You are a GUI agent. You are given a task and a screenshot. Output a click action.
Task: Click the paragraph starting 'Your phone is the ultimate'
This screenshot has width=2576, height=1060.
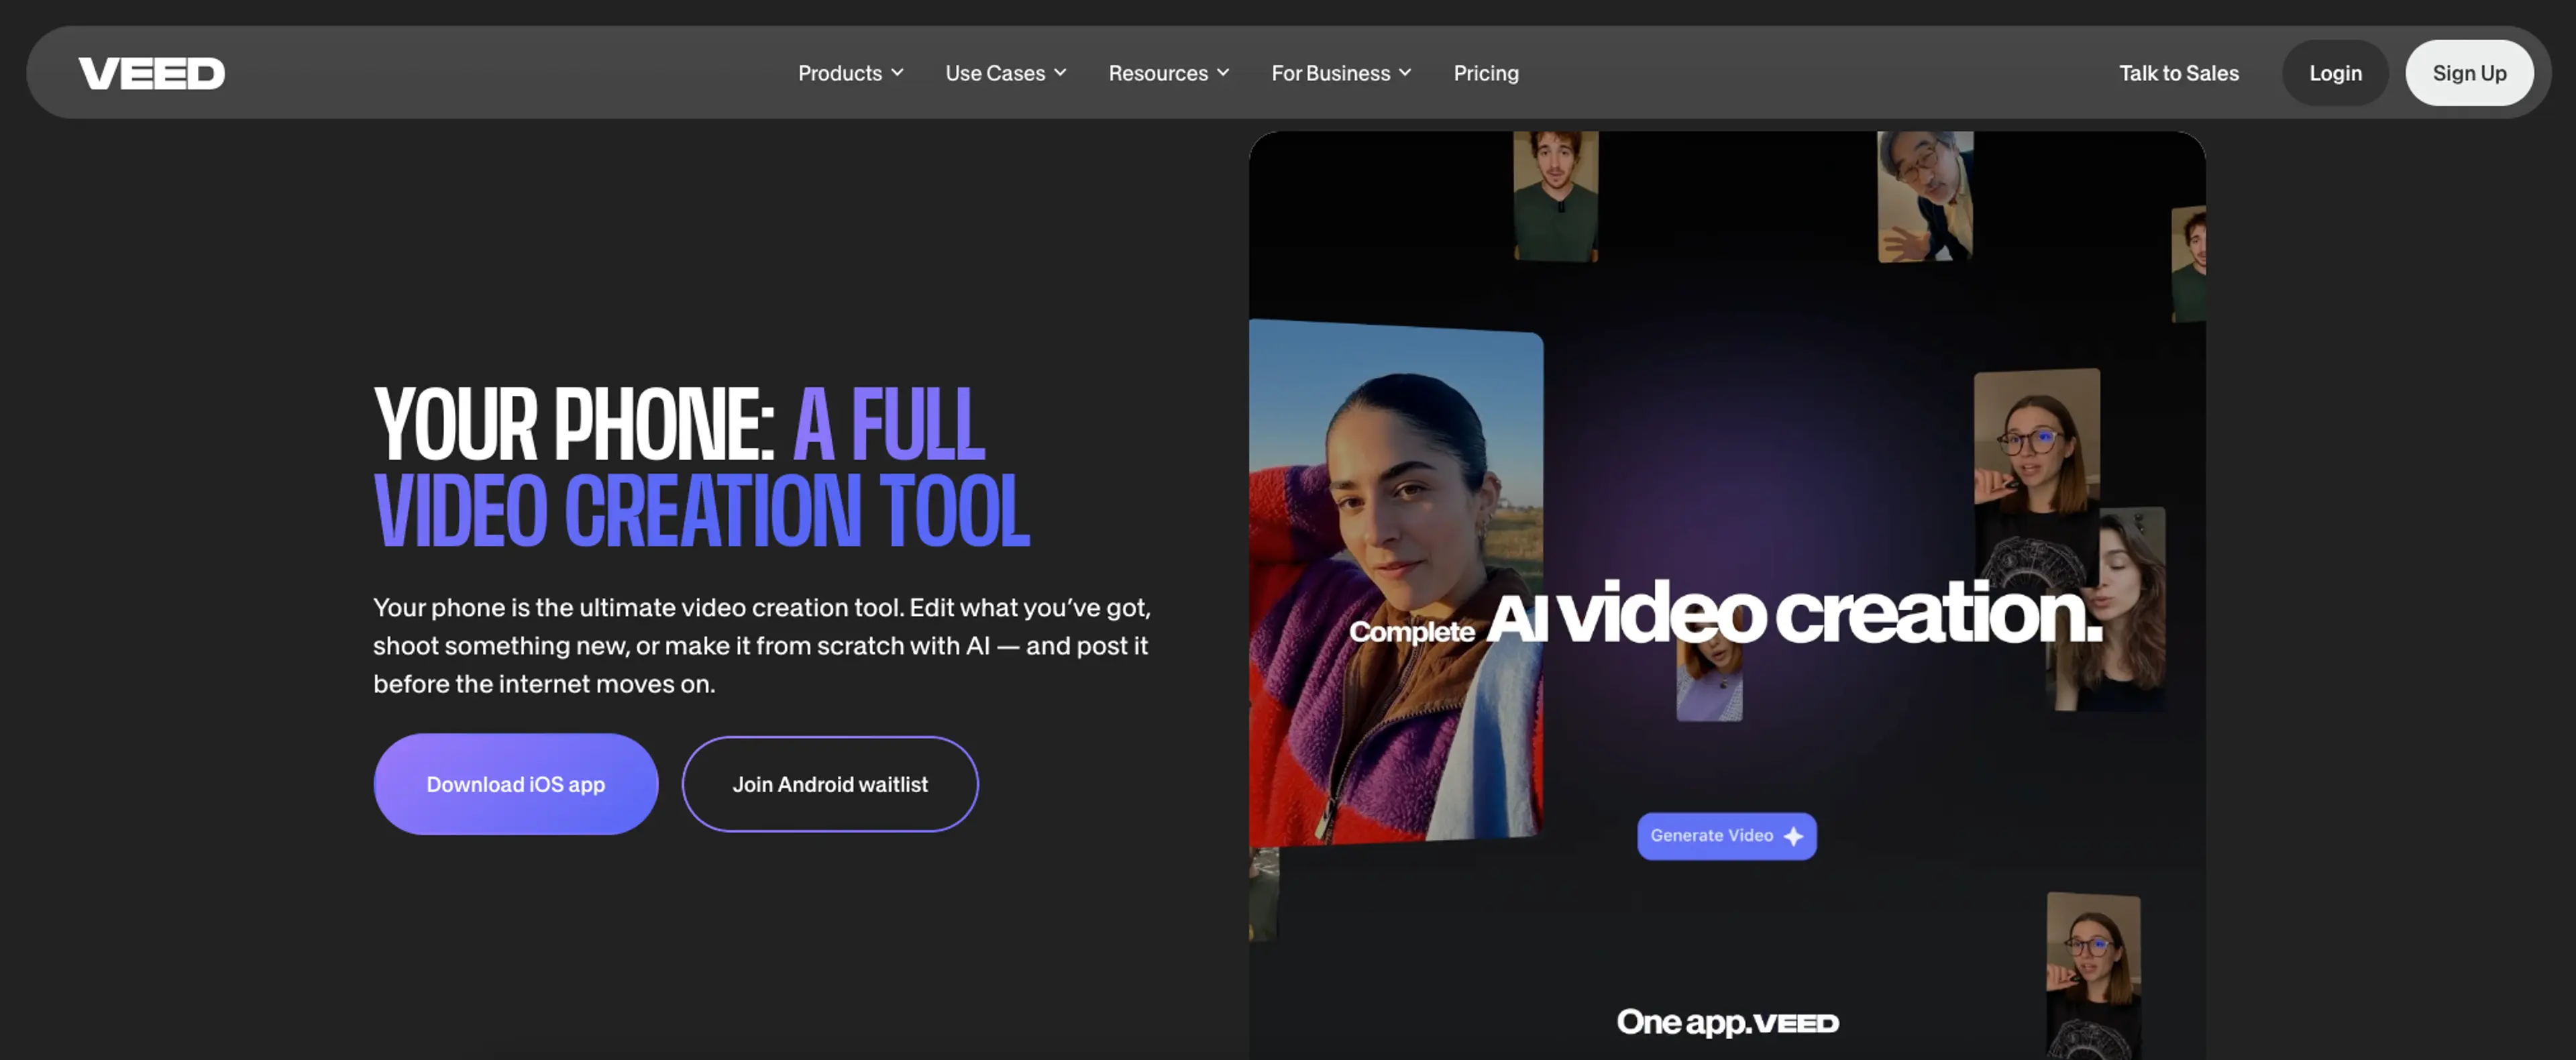point(762,645)
